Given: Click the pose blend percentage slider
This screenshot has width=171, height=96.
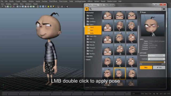Looking at the screenshot, I should pos(153,62).
